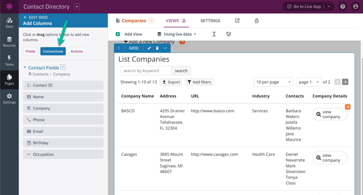363x195 pixels.
Task: Open the user account profile icon
Action: coord(356,6)
